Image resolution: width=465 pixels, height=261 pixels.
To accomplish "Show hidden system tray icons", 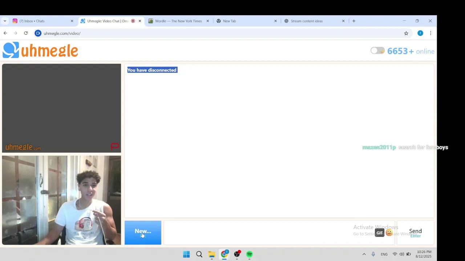I will pos(364,254).
